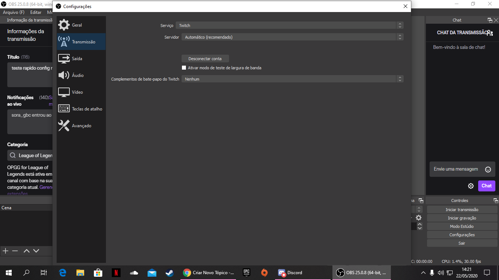Toggle Modo Estúdio
Image resolution: width=499 pixels, height=280 pixels.
click(x=462, y=226)
